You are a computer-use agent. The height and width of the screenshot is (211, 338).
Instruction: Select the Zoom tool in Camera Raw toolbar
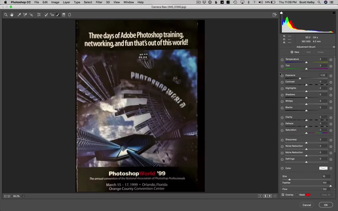pos(6,15)
